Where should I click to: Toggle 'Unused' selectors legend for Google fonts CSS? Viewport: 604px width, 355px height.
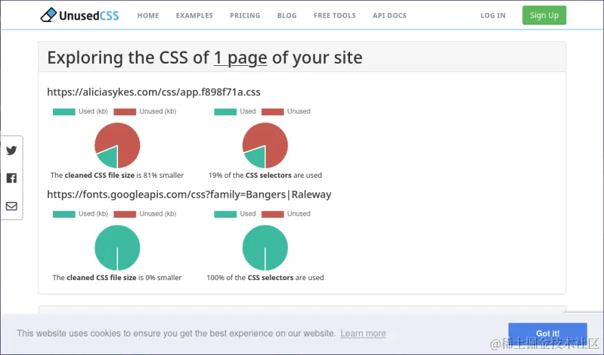(286, 214)
